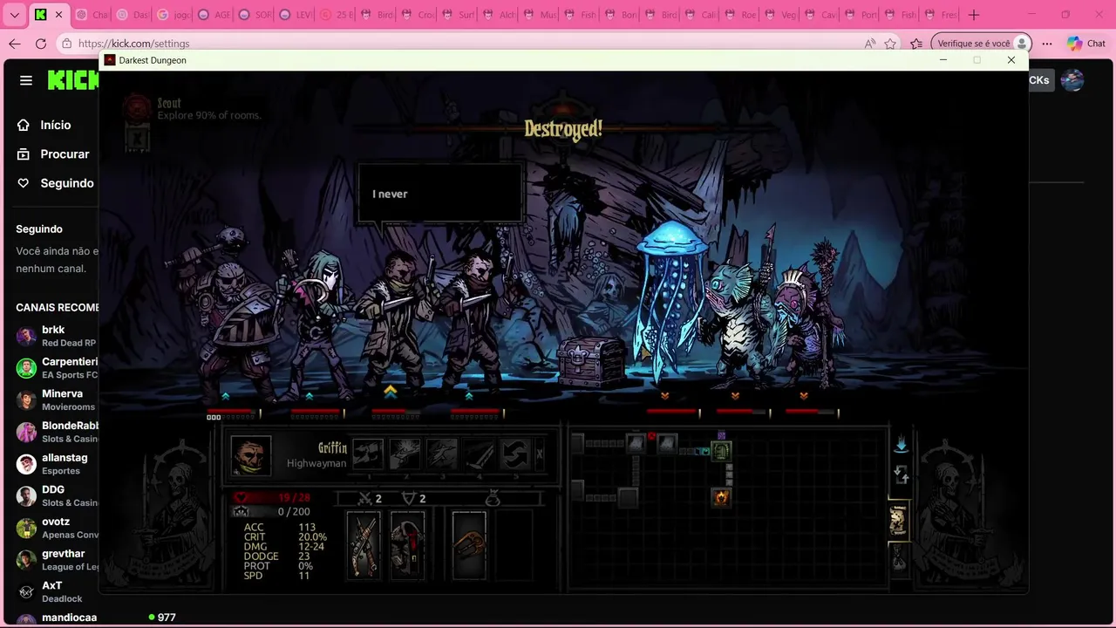Inspect Griffin's armor equipment icon
1116x628 pixels.
[x=407, y=546]
